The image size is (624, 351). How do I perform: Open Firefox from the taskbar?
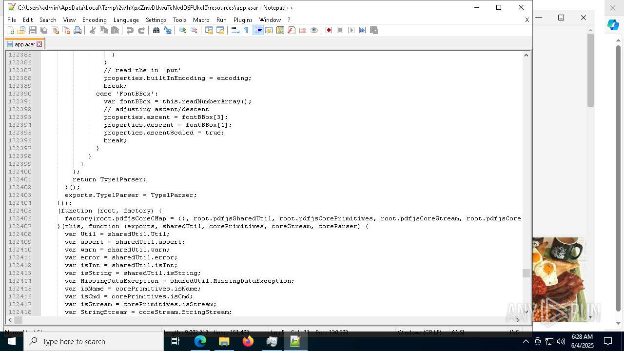point(248,341)
